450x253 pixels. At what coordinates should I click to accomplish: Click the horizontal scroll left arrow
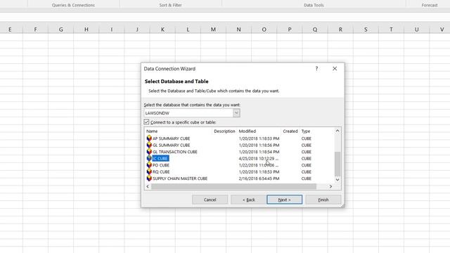[148, 186]
